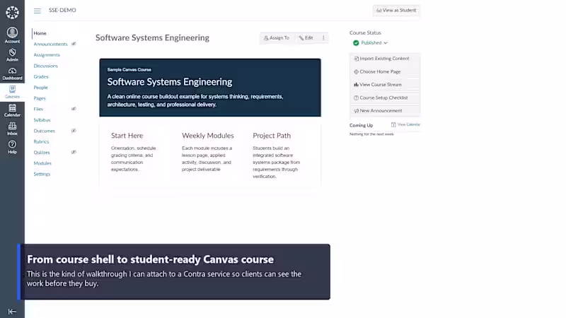566x318 pixels.
Task: Open Syllabus in course navigation
Action: point(42,120)
